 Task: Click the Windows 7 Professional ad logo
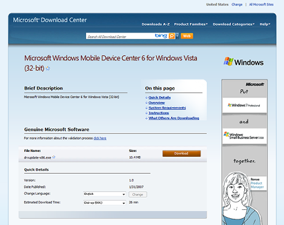244,106
